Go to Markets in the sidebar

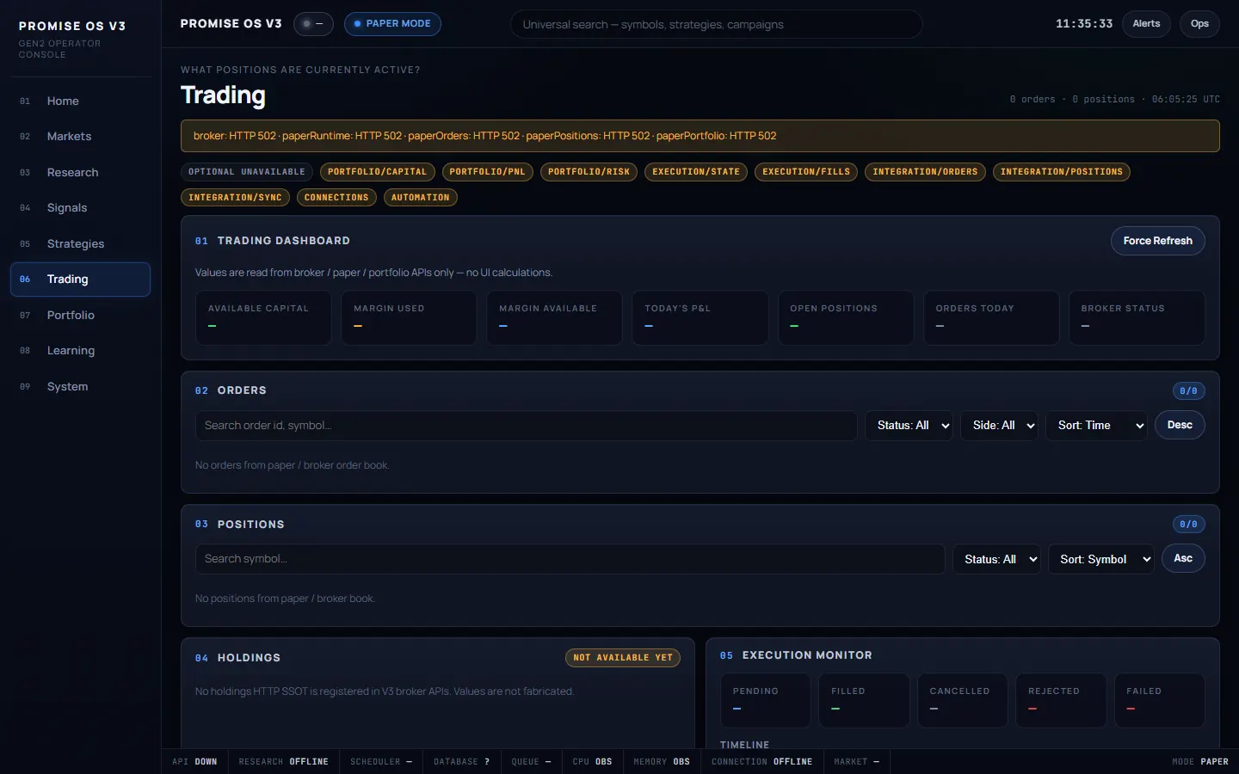[80, 137]
